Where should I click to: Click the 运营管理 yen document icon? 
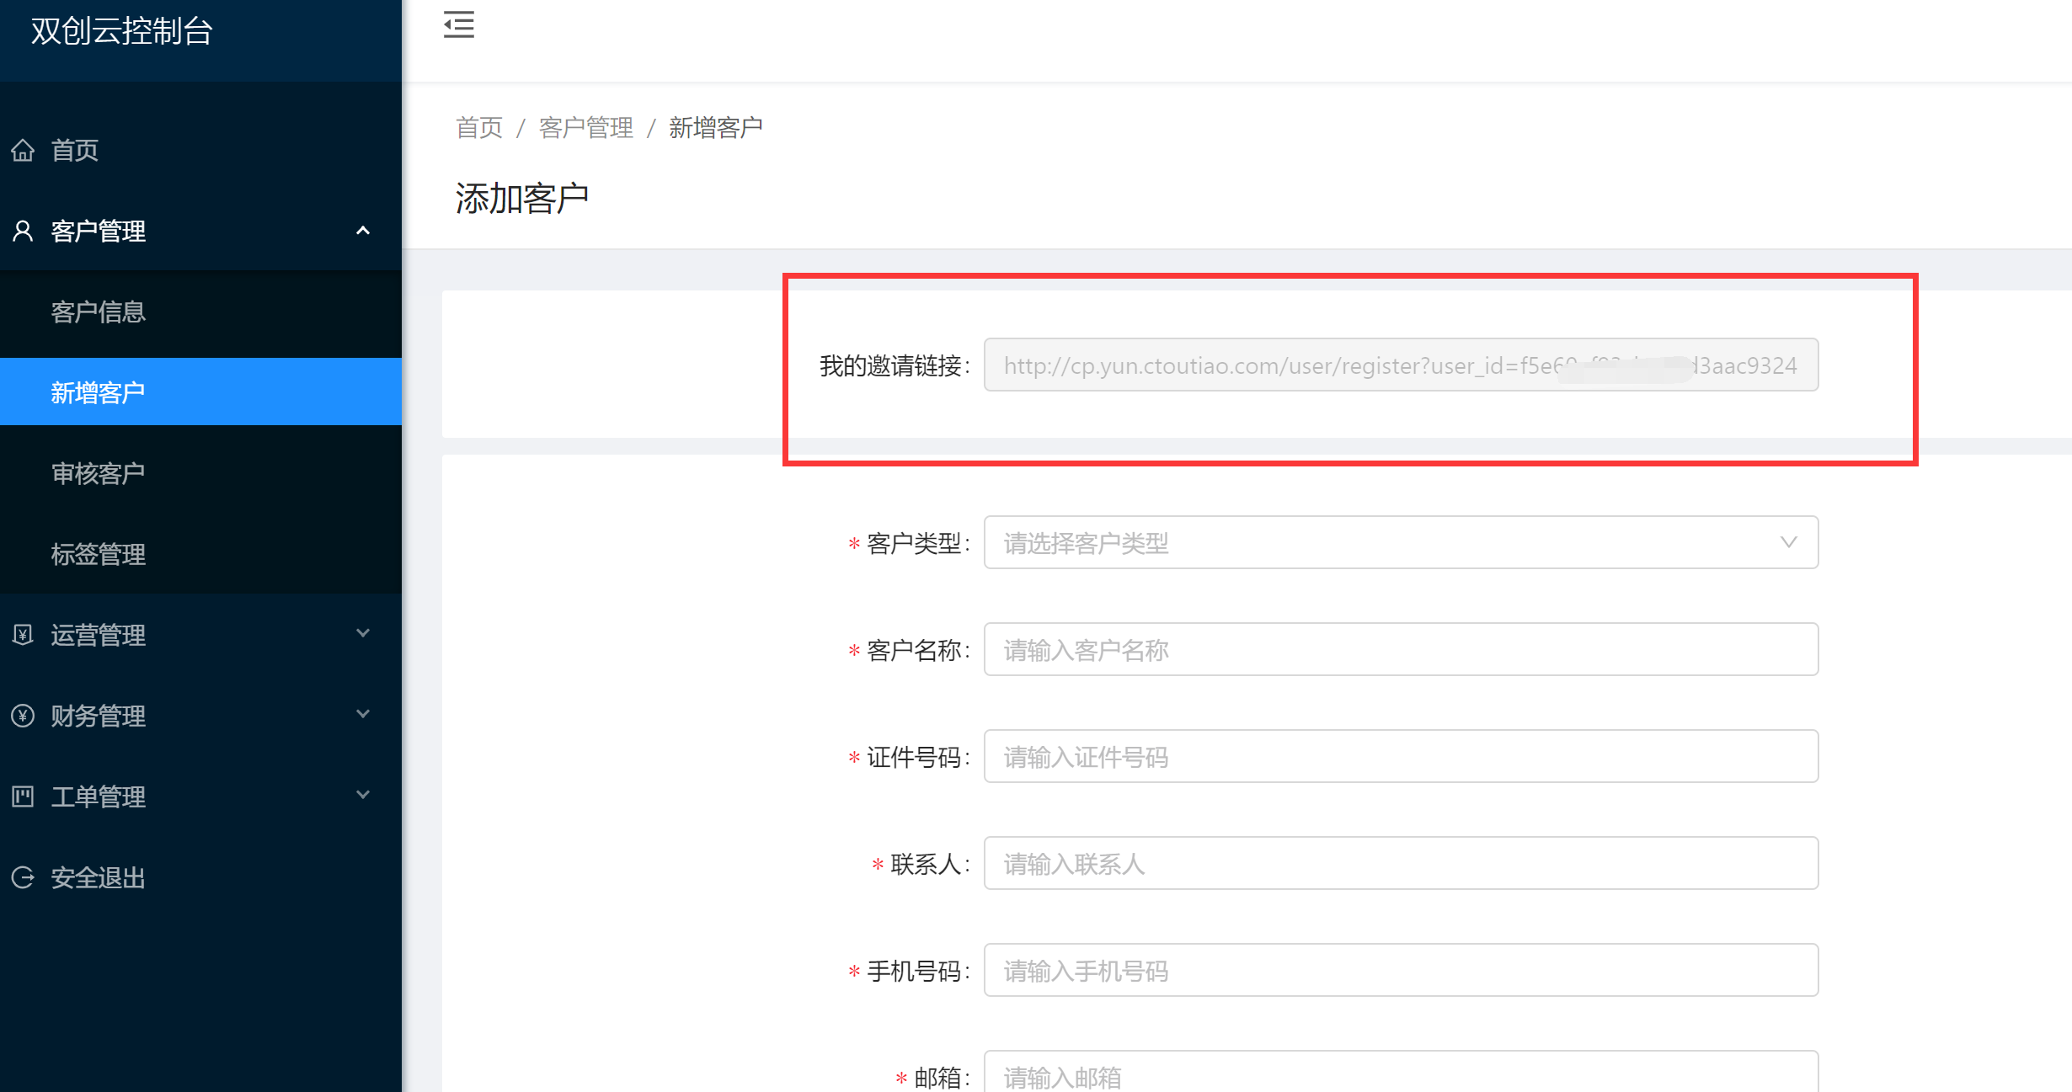pos(23,634)
